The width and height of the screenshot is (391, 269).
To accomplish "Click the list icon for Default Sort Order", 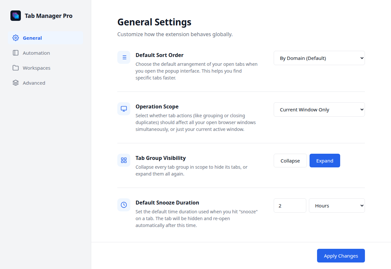I will 124,57.
